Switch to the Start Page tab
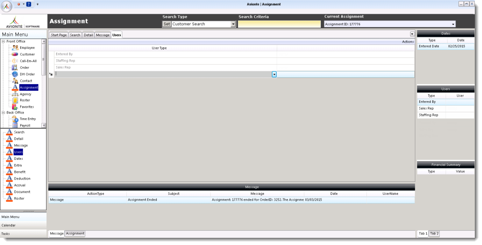The width and height of the screenshot is (482, 245). tap(59, 35)
